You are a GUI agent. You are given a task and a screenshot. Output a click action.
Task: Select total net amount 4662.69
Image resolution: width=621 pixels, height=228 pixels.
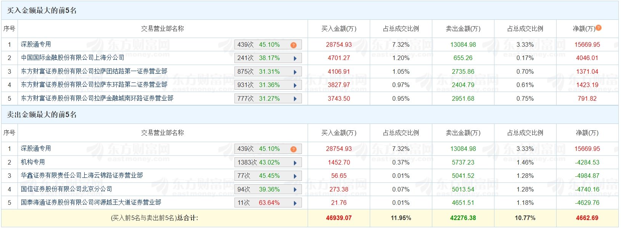click(x=587, y=218)
